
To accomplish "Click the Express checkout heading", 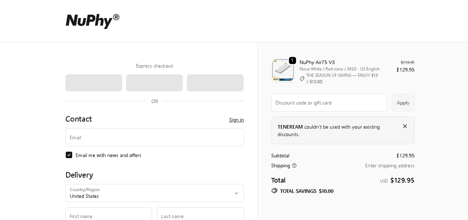I will click(154, 66).
